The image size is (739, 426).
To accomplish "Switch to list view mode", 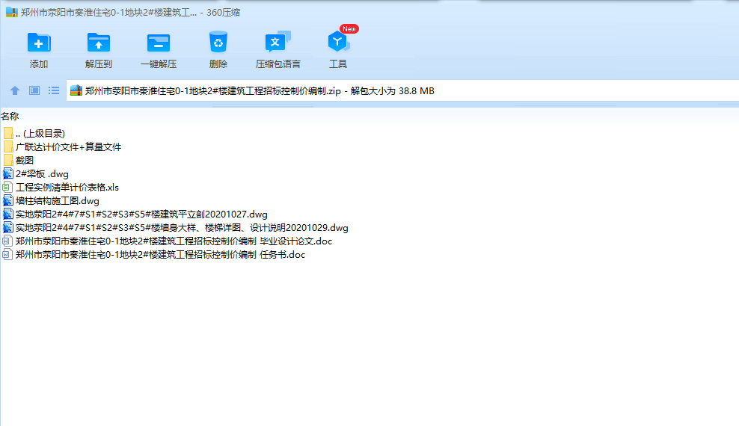I will tap(54, 90).
